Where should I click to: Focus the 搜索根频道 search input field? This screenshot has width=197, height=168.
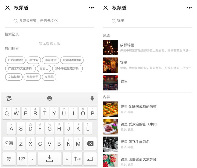pos(50,21)
